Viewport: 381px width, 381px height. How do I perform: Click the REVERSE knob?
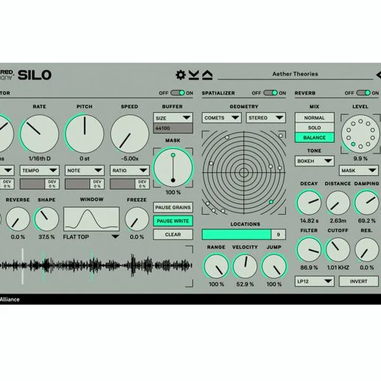click(x=18, y=219)
